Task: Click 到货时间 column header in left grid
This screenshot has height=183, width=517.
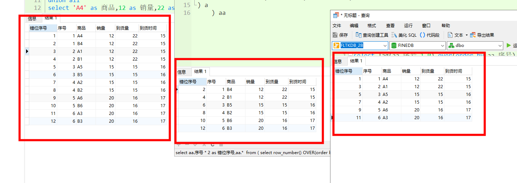Action: (152, 28)
